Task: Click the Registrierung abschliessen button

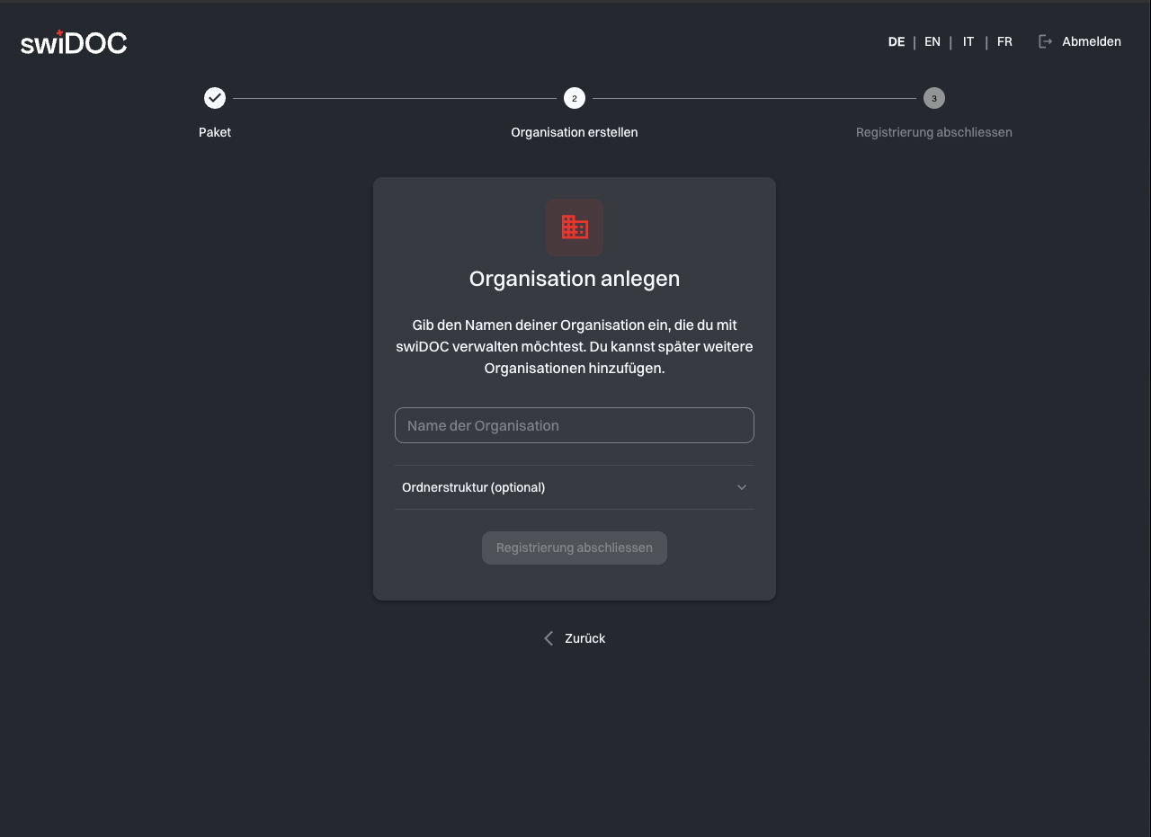Action: (x=575, y=548)
